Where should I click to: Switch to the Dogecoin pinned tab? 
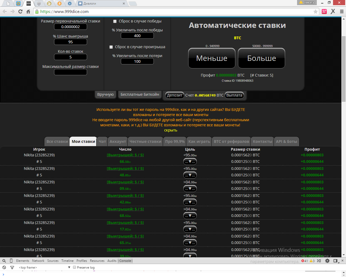[49, 4]
